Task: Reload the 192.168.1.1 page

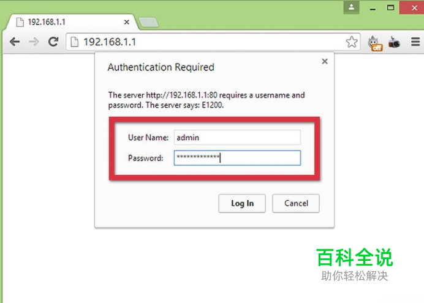Action: (53, 42)
